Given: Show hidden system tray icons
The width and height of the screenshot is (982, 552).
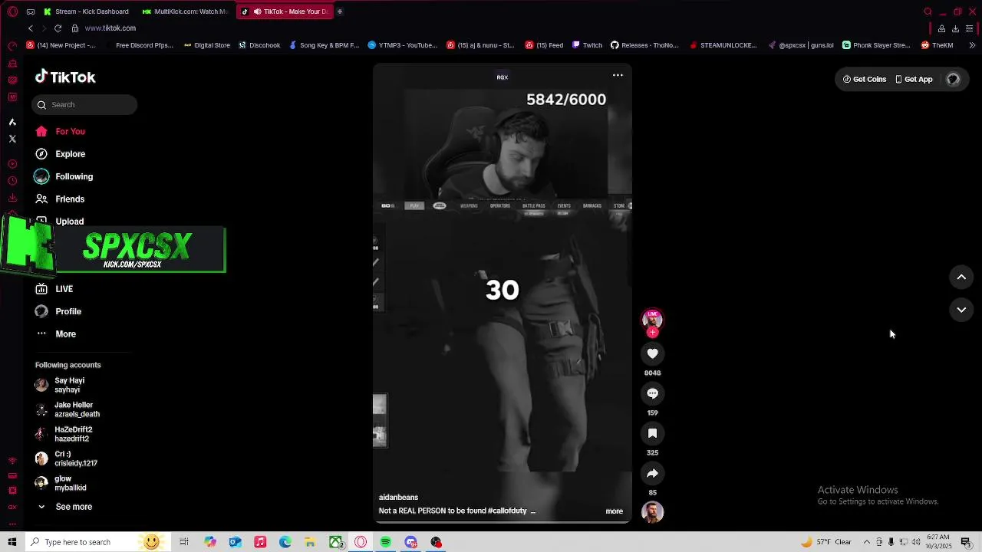Looking at the screenshot, I should pyautogui.click(x=867, y=542).
